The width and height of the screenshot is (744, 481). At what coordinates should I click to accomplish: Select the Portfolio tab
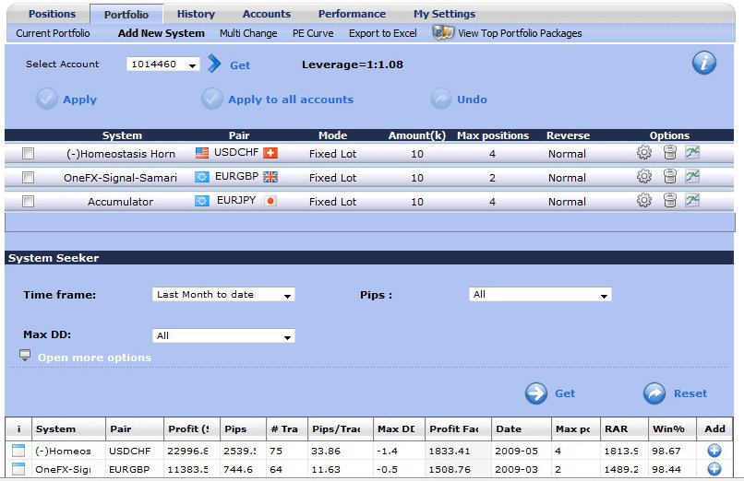[x=126, y=15]
